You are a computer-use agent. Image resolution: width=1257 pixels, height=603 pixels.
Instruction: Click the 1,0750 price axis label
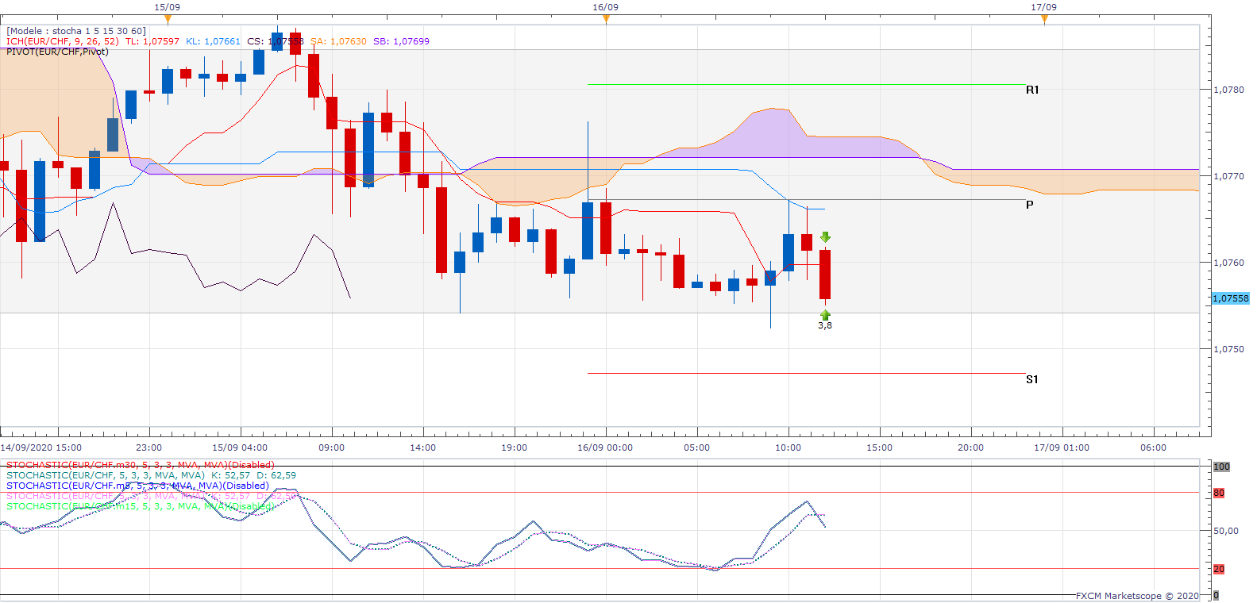(1229, 349)
